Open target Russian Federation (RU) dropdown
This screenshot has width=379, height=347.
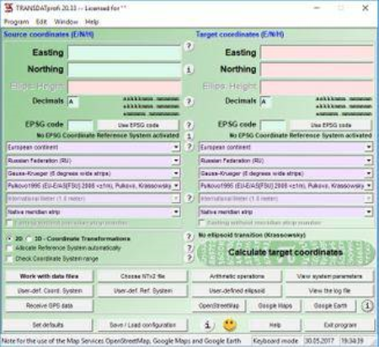click(286, 161)
